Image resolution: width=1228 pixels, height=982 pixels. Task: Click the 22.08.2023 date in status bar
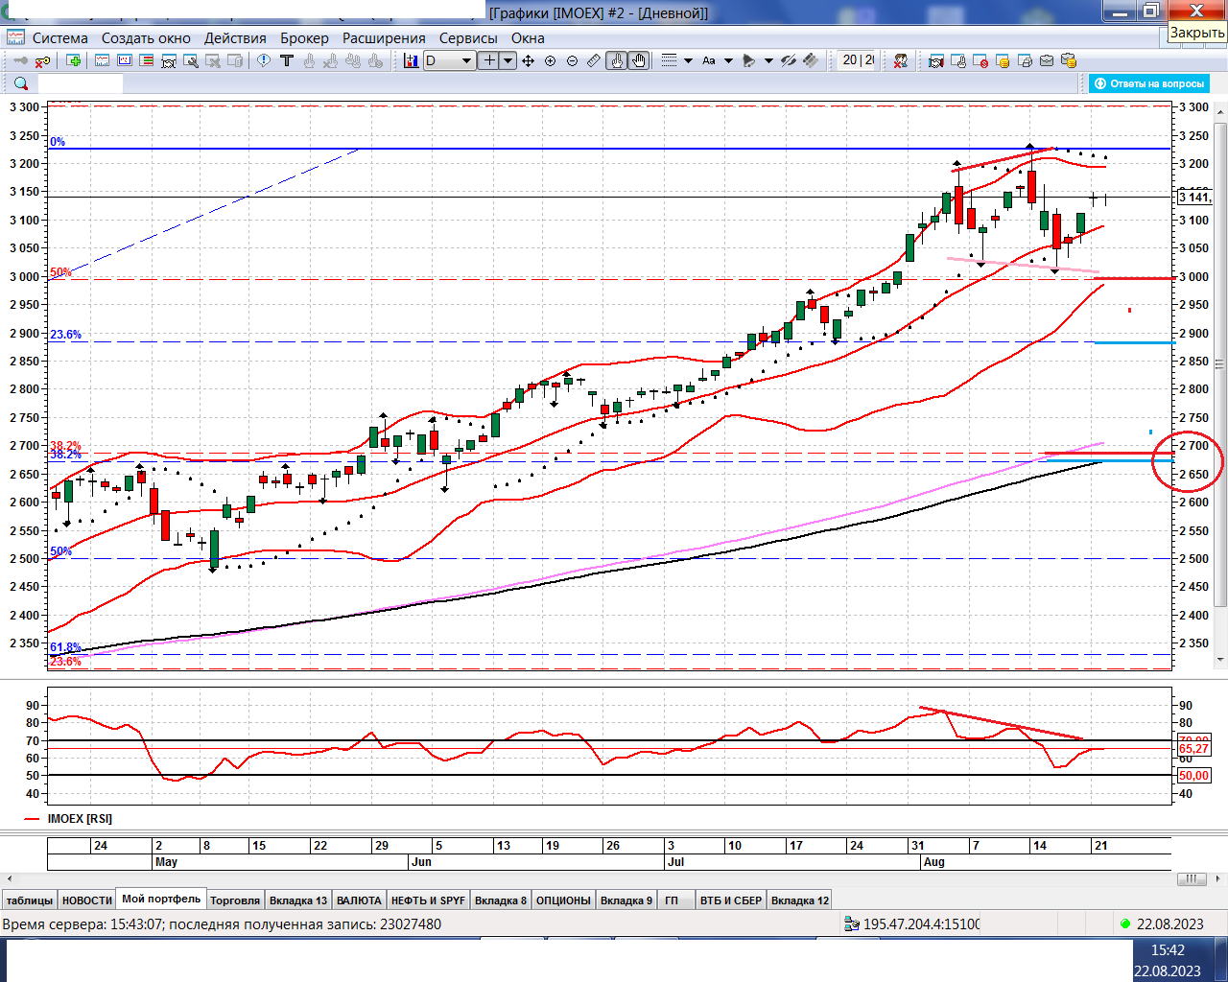[x=1169, y=924]
